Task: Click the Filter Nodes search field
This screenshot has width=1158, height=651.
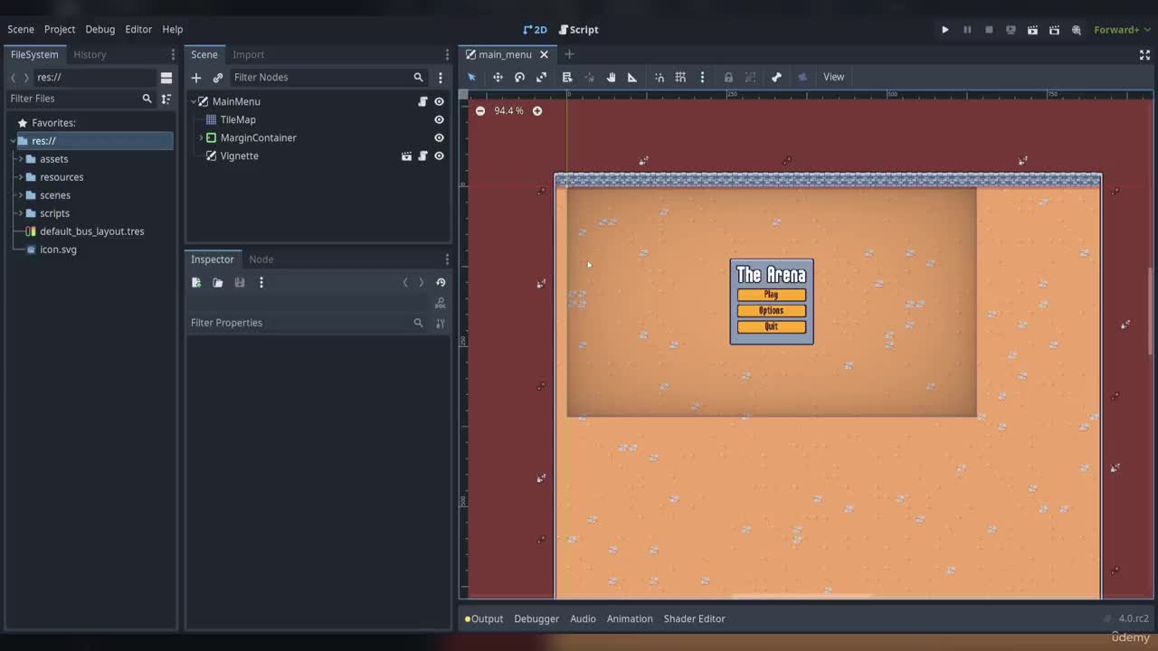Action: pos(328,78)
